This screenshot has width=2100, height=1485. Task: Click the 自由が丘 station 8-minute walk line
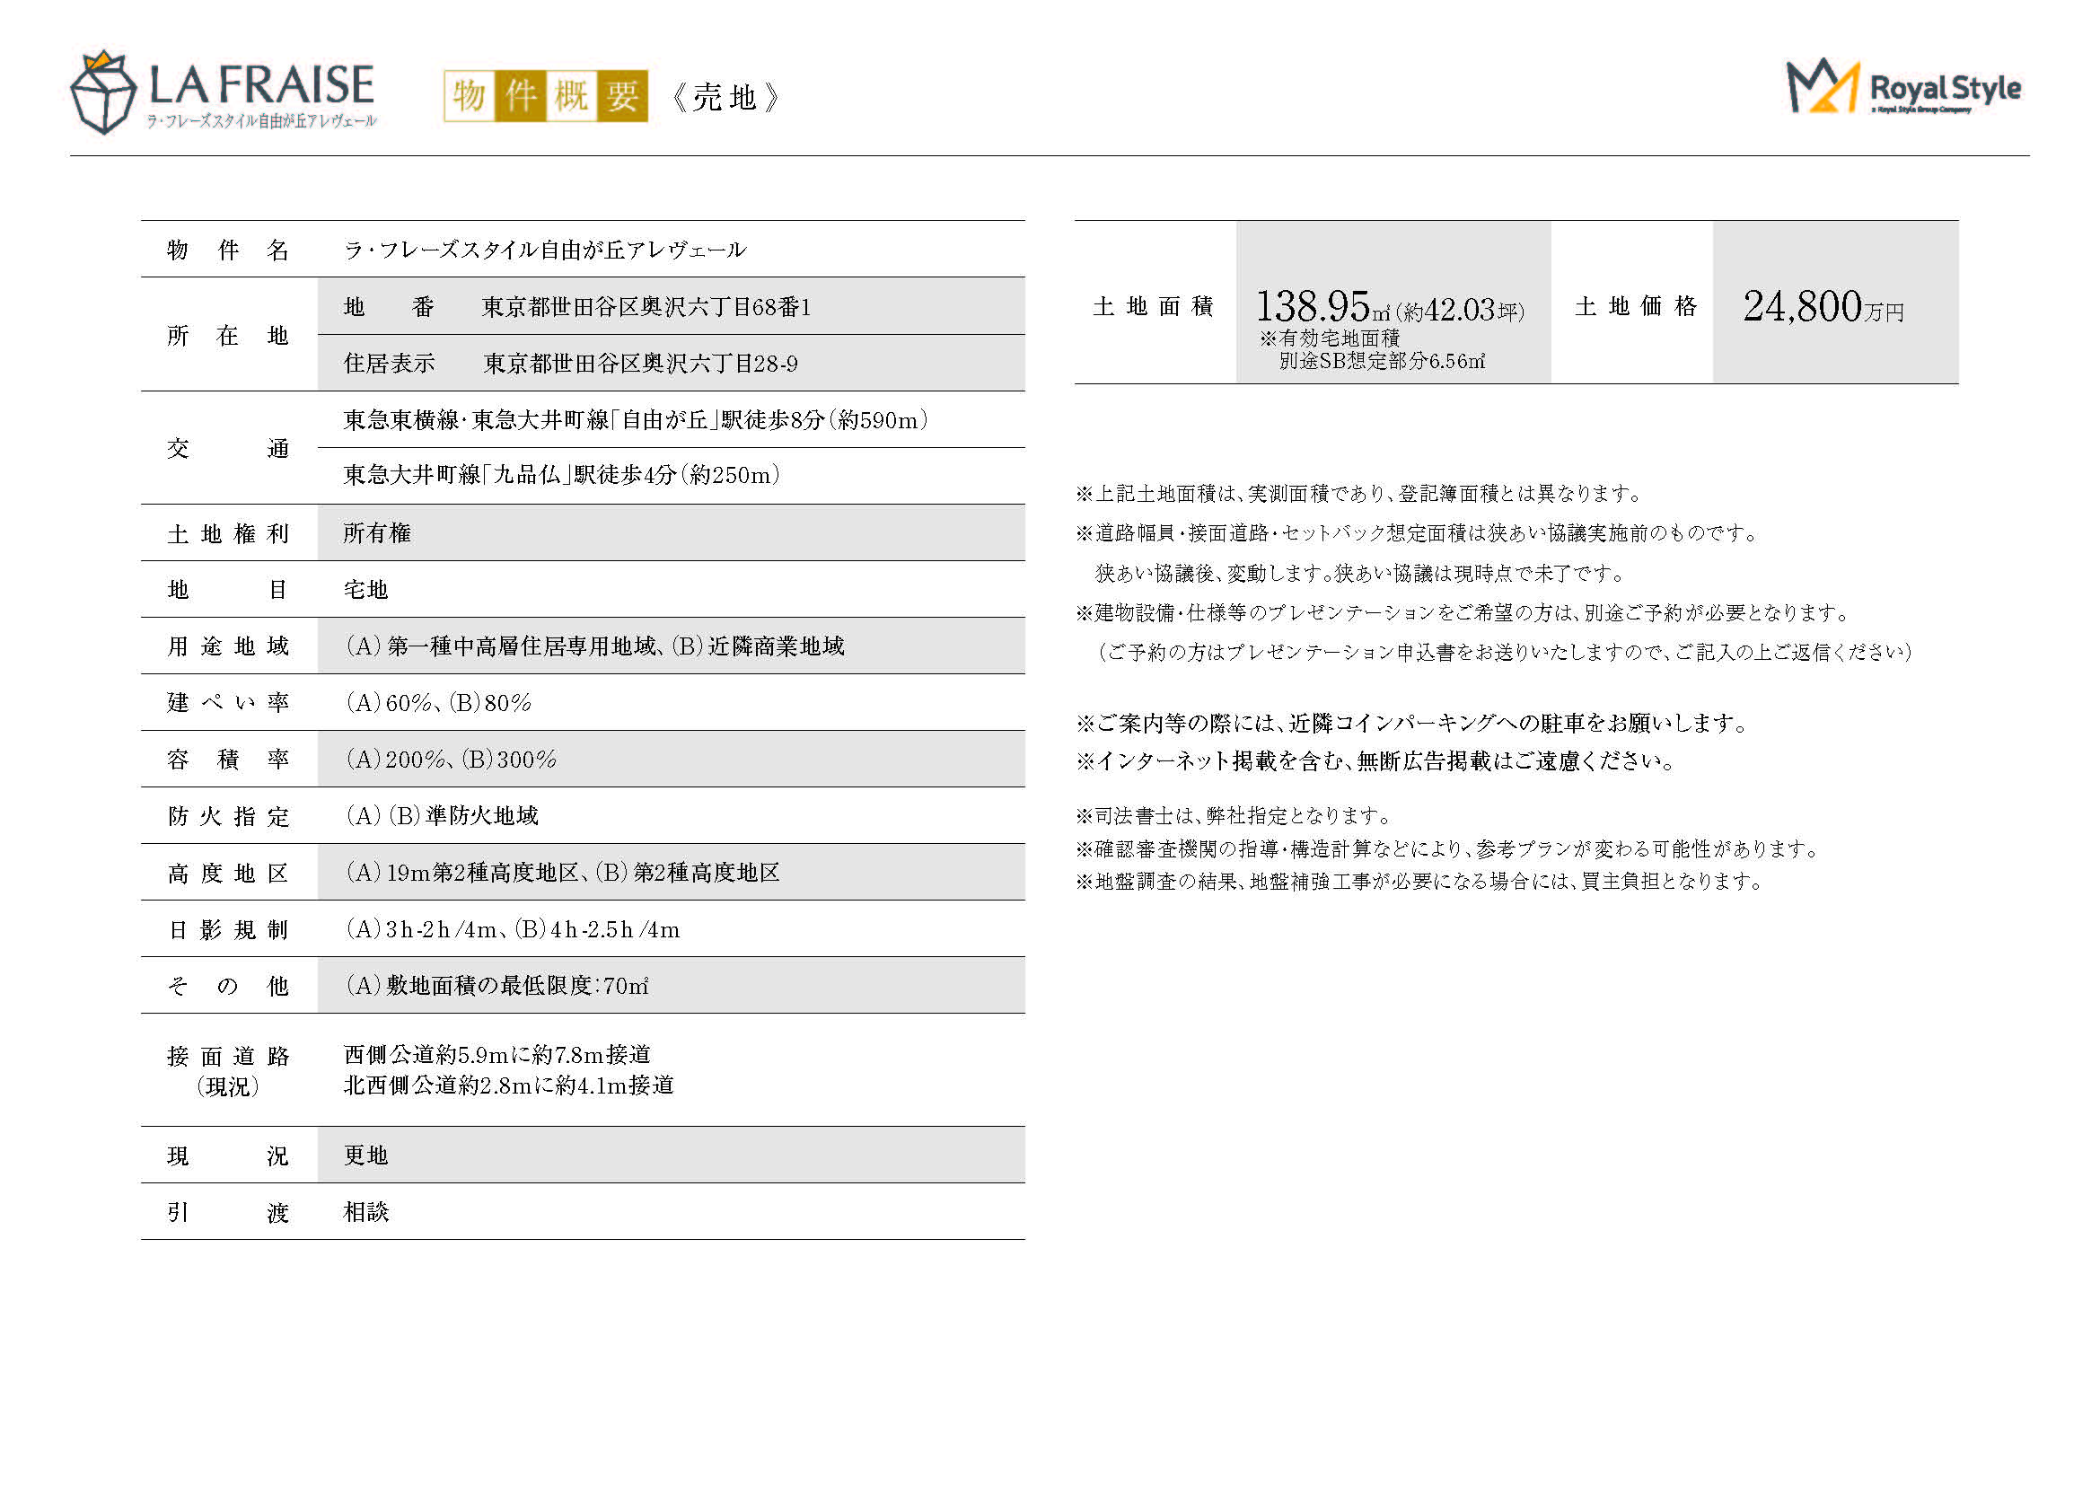tap(636, 419)
